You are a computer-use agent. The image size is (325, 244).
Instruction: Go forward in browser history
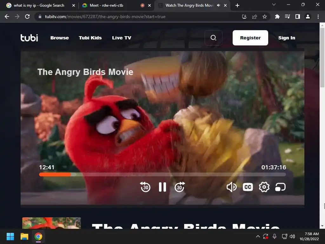(17, 17)
